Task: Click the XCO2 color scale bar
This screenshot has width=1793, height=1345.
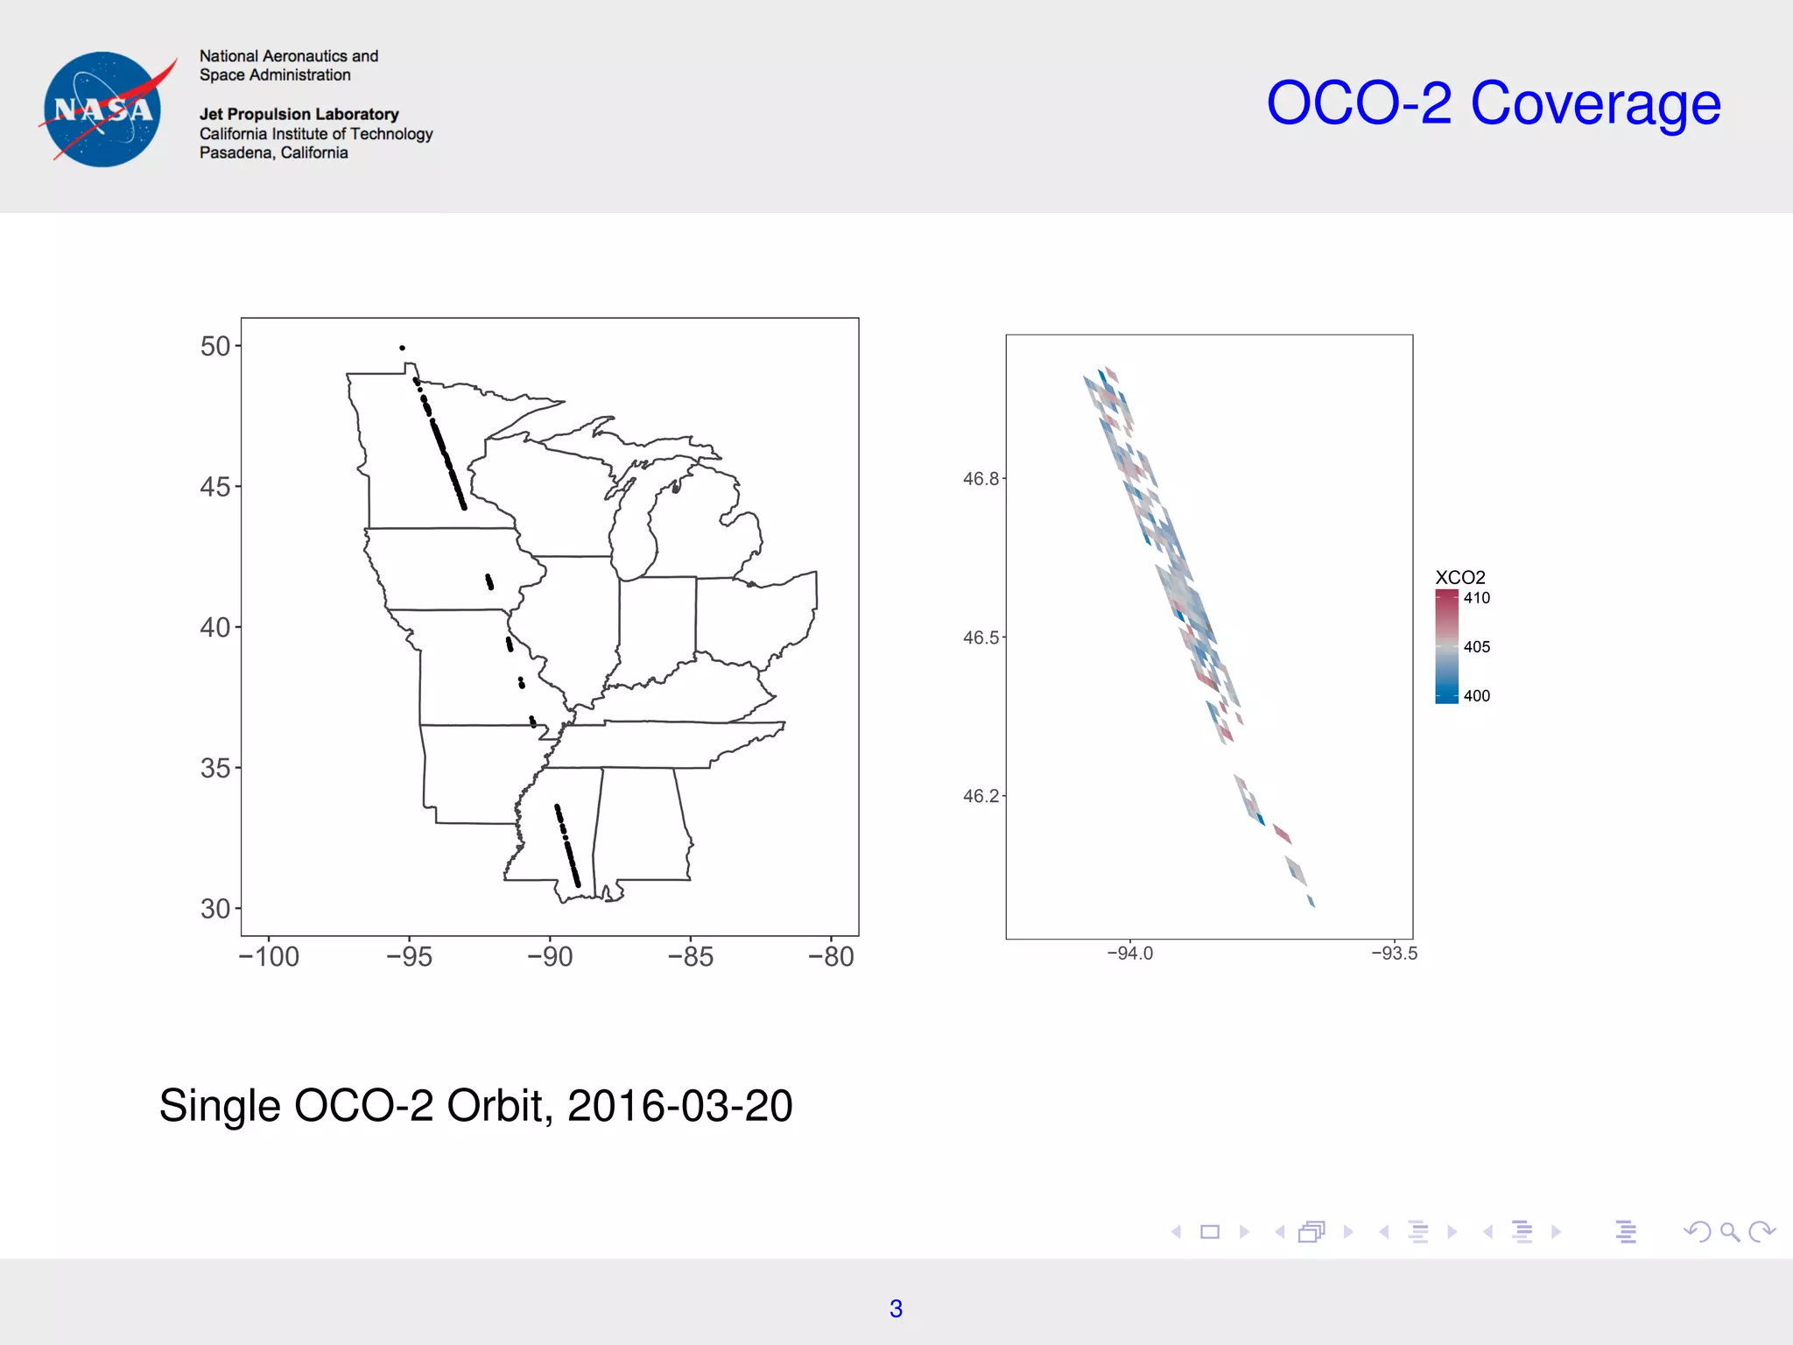Action: (x=1446, y=646)
